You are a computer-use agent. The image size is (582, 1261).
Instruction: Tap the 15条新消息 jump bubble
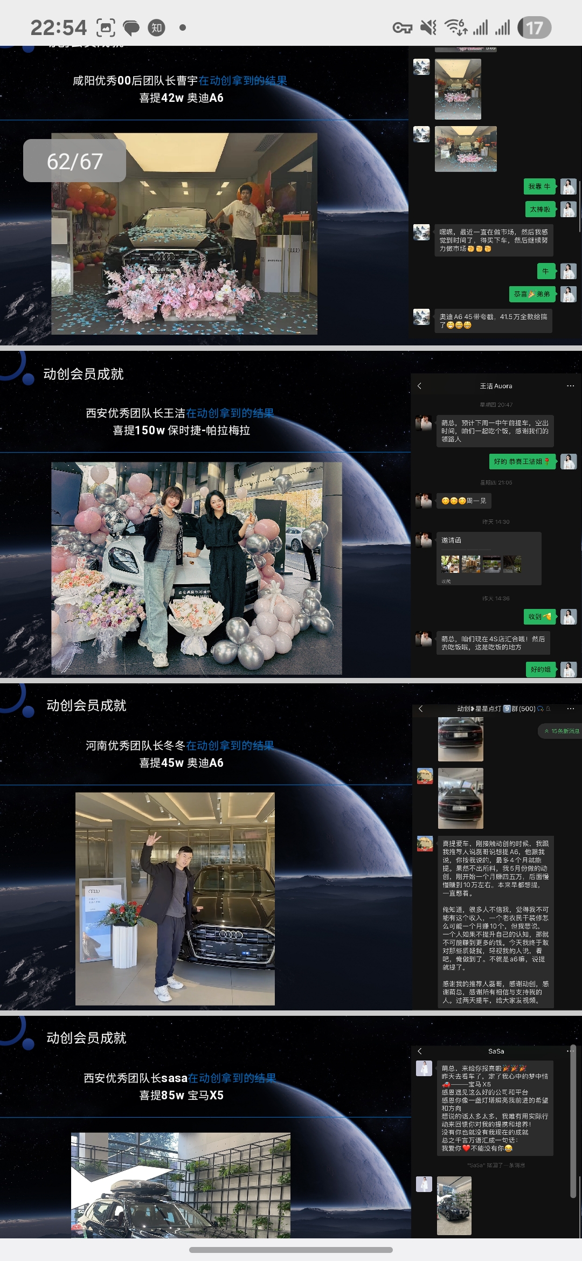click(560, 731)
